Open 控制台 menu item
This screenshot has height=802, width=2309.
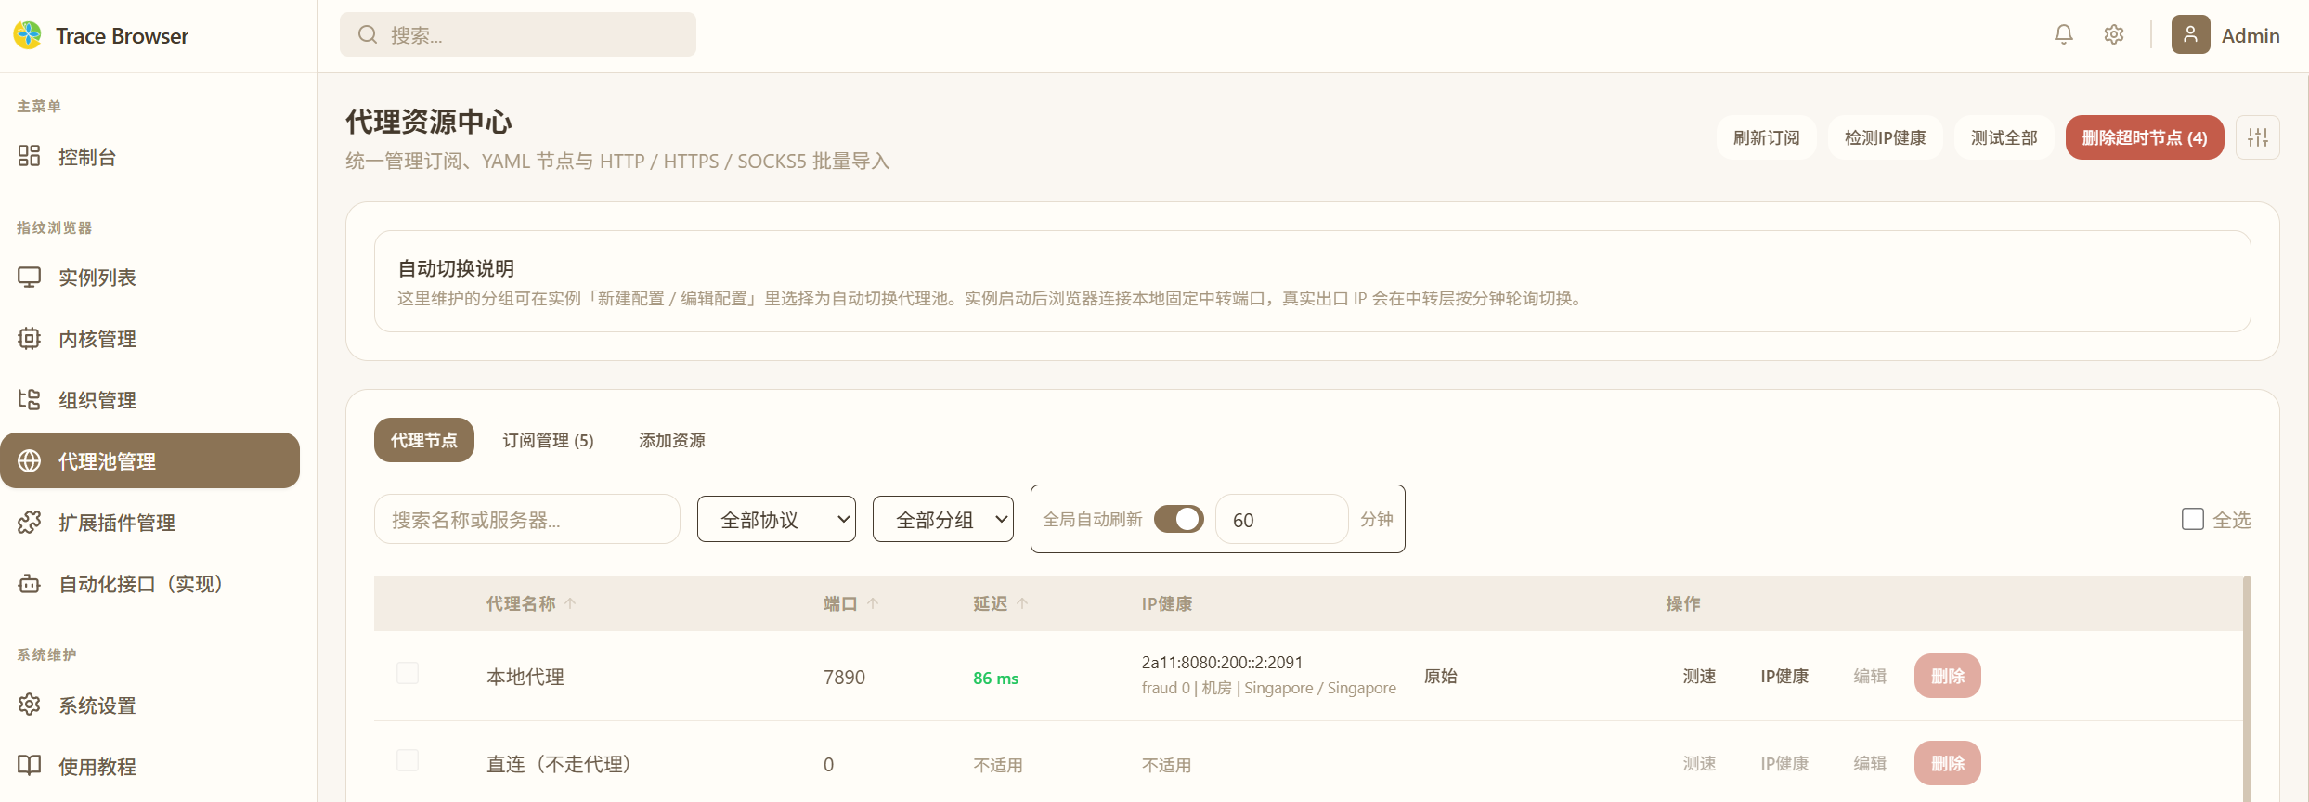click(149, 156)
